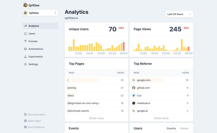Screen dimensions: 217x133
Task: Click the Unique Users 70 count
Action: (113, 29)
